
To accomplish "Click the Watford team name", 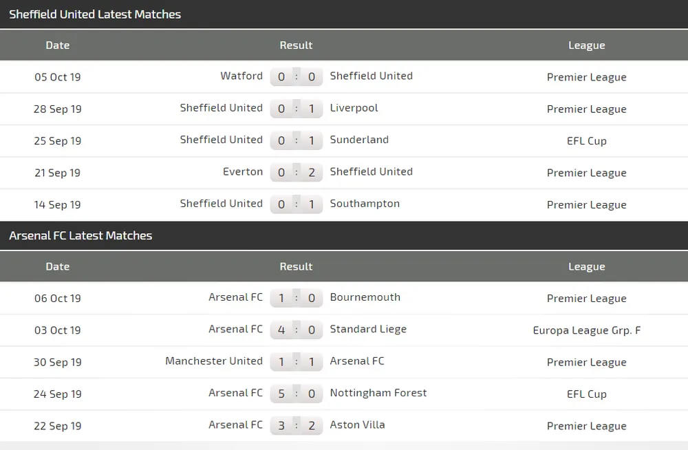I will pyautogui.click(x=241, y=76).
